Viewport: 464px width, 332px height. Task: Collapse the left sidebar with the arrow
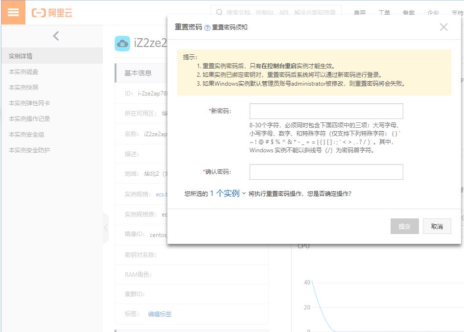(x=55, y=35)
